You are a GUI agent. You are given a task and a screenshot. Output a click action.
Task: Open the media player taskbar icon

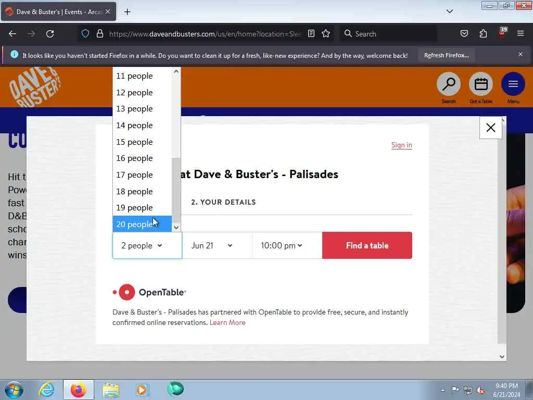(x=142, y=390)
